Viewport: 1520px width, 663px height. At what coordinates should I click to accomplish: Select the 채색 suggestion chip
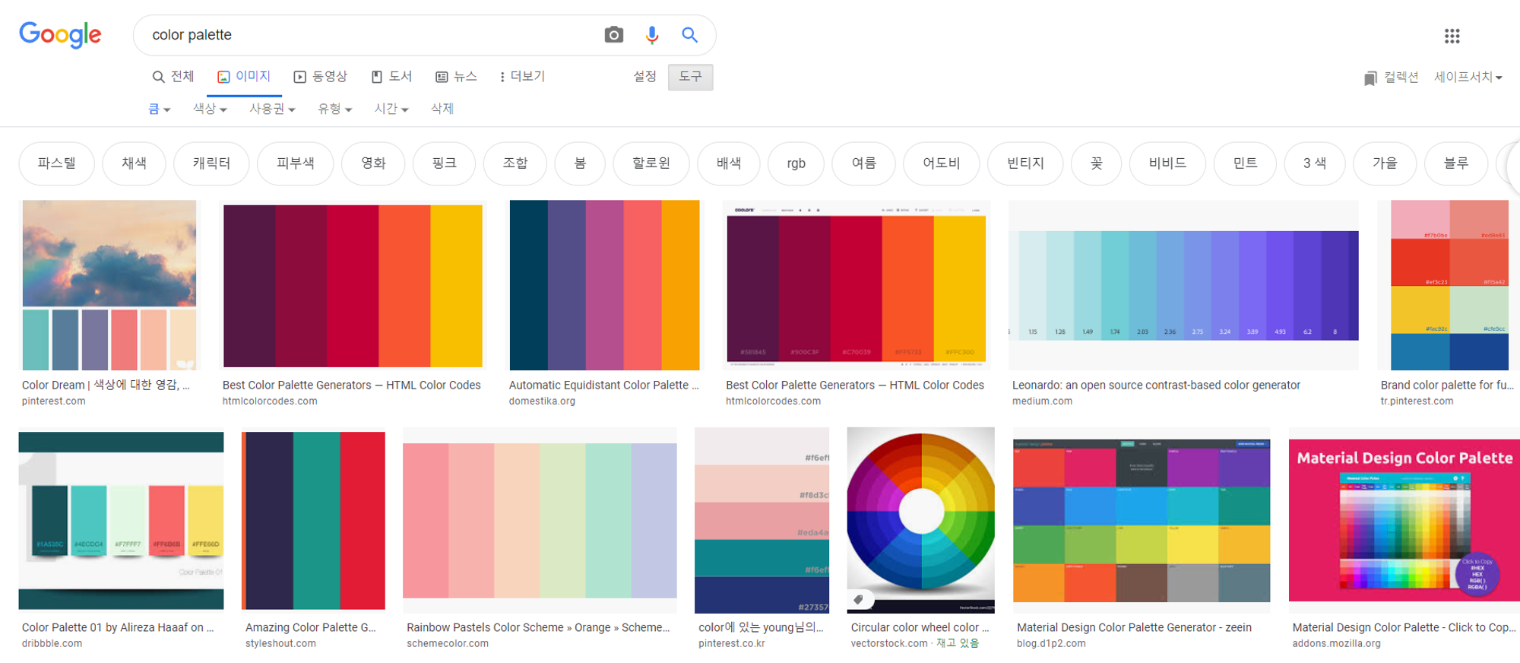click(134, 163)
